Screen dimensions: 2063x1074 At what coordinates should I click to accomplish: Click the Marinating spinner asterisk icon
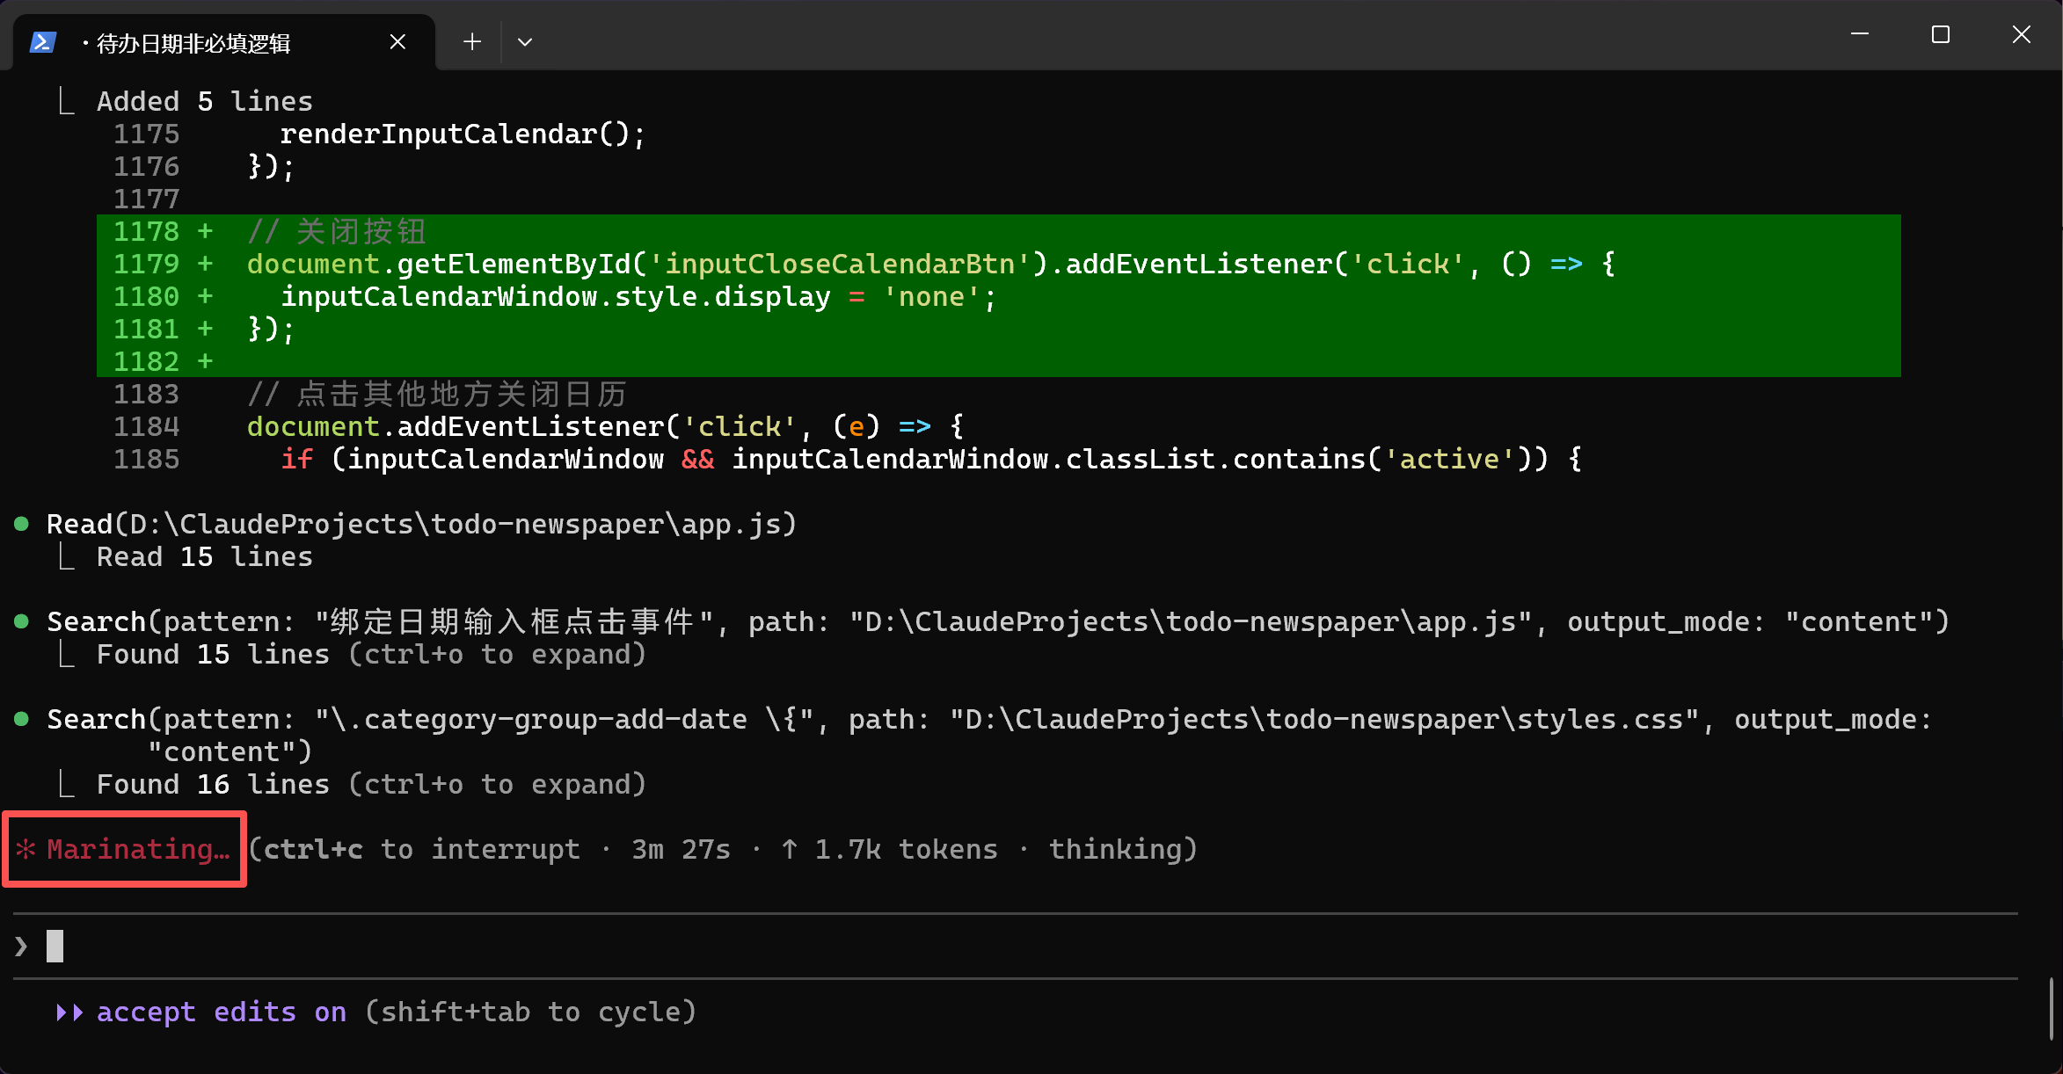[x=26, y=849]
